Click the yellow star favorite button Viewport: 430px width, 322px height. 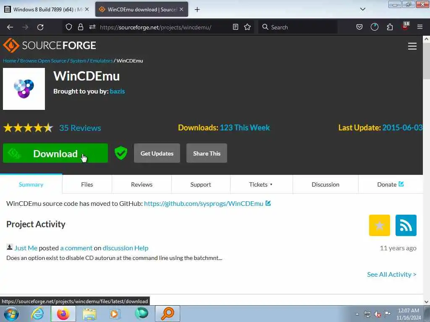point(380,225)
